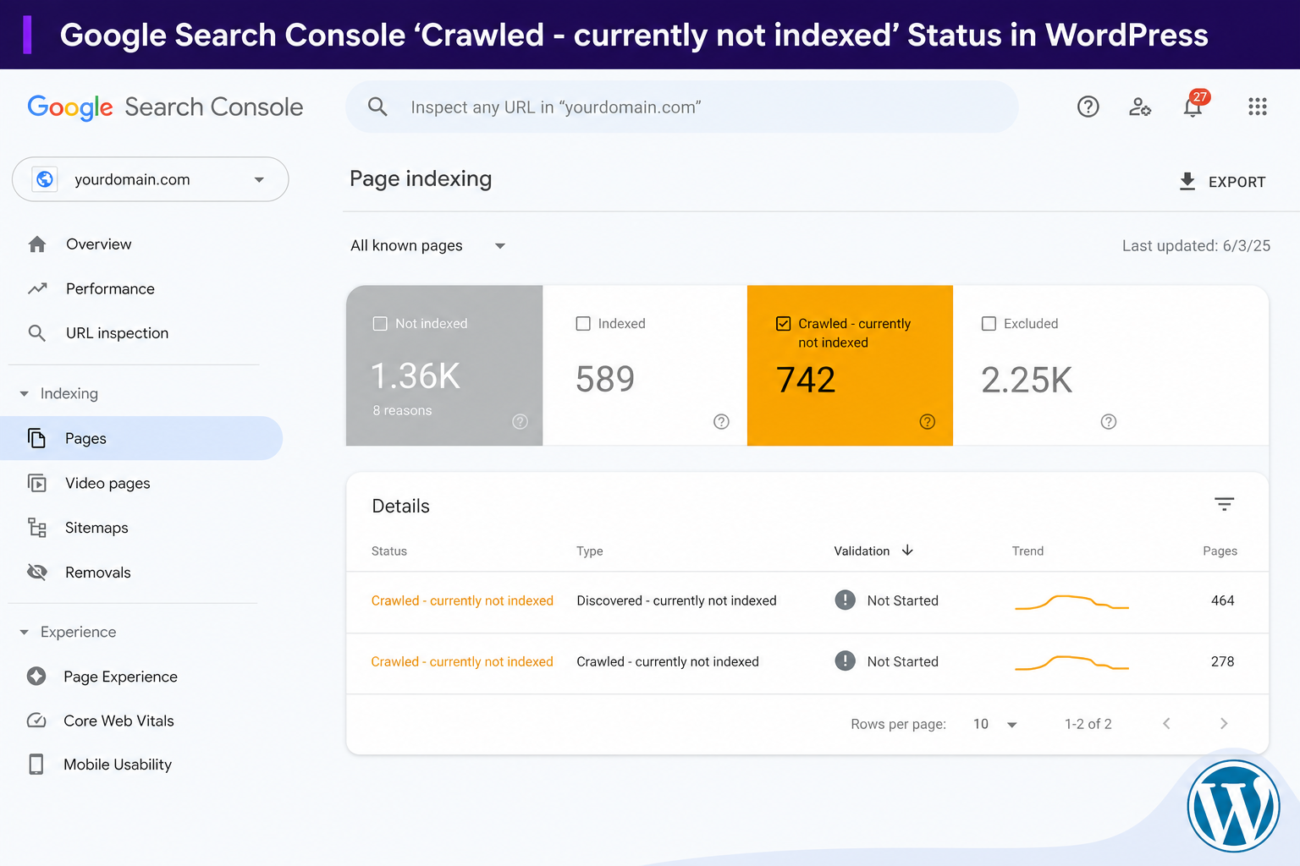Click the 1-2 of 2 pagination text
The image size is (1300, 866).
tap(1088, 724)
